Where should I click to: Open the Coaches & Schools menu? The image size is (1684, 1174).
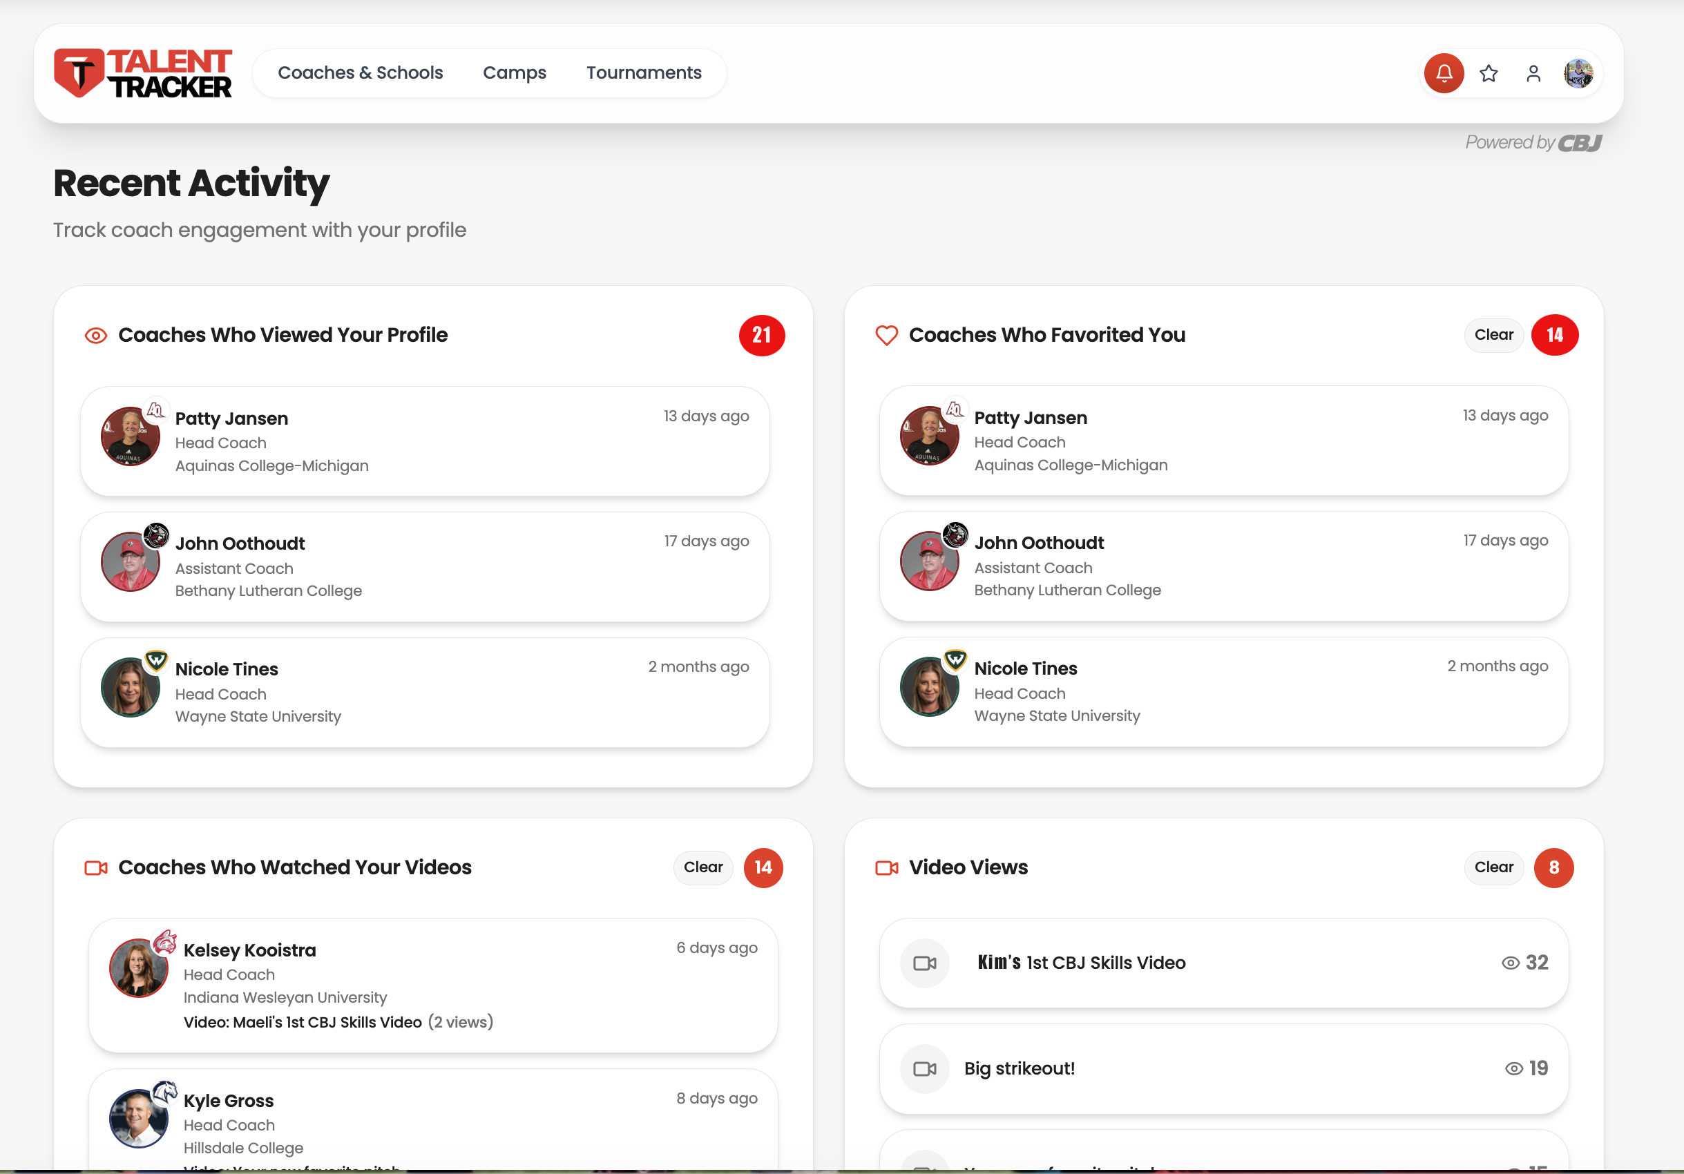(x=360, y=73)
